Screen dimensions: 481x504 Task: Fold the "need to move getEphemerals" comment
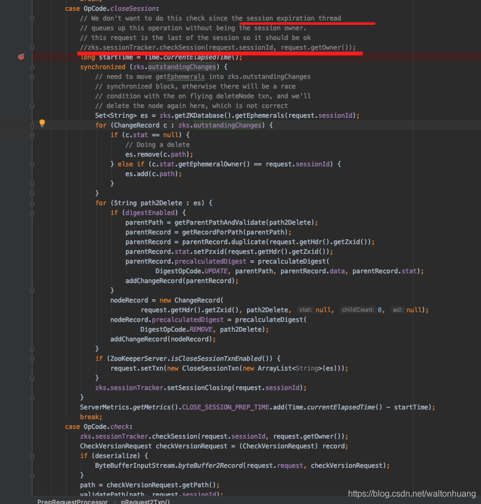point(32,77)
